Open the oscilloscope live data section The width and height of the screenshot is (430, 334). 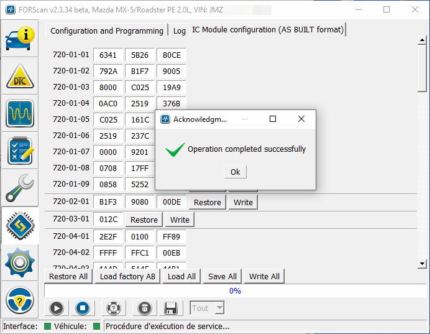20,113
